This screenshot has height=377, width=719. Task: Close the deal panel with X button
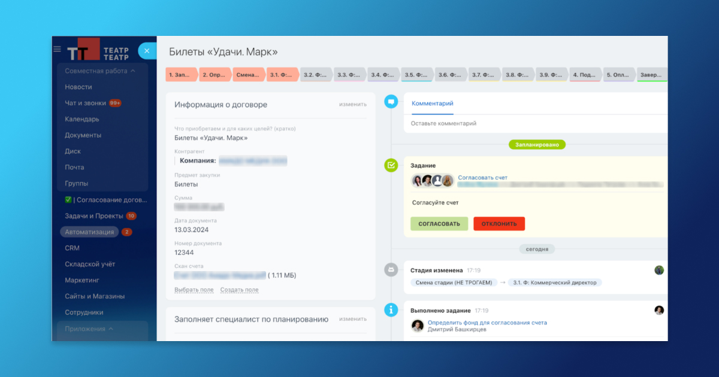tap(147, 51)
